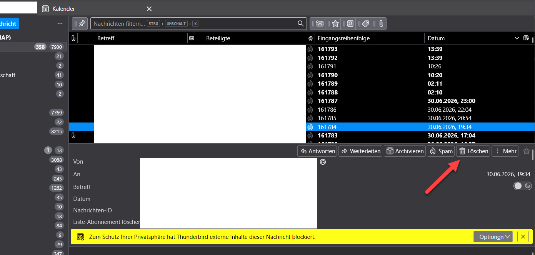The image size is (535, 255).
Task: Mark message 161783 as spam
Action: (x=310, y=136)
